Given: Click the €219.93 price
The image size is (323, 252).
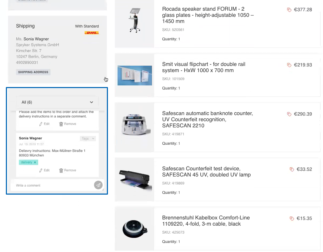Looking at the screenshot, I should (x=303, y=65).
